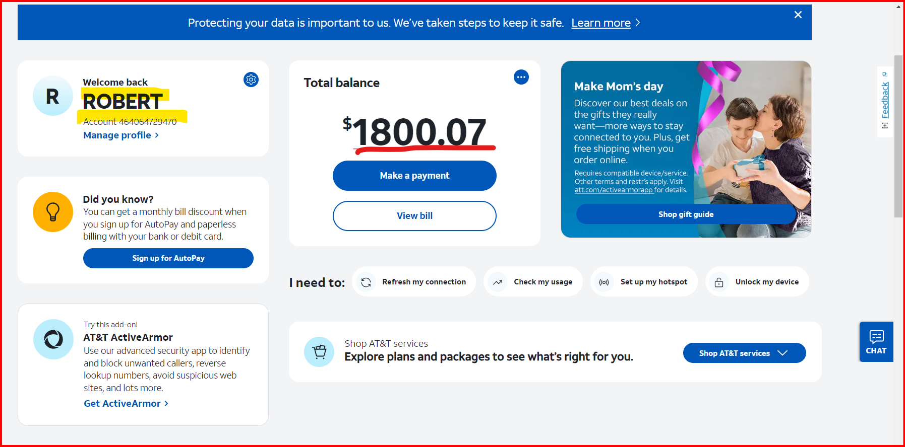Screen dimensions: 905x447
Task: Open profile settings gear icon
Action: (x=251, y=80)
